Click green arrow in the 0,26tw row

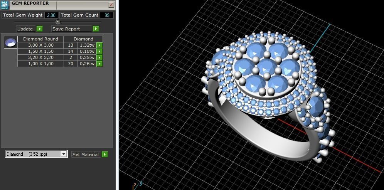(x=99, y=64)
